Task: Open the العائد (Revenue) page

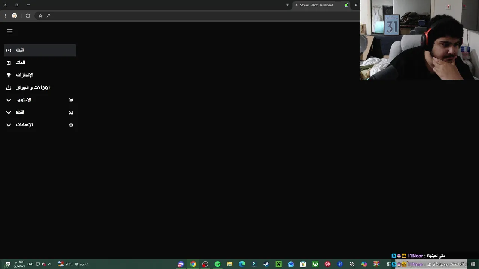Action: click(40, 62)
